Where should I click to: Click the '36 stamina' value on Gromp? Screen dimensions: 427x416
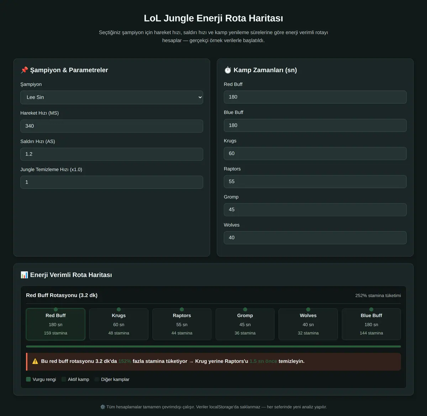(x=245, y=333)
